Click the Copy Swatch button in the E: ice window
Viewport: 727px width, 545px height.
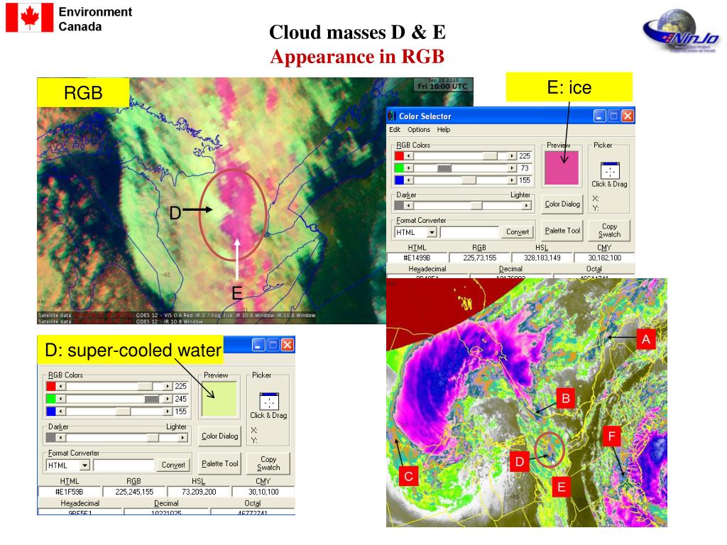pyautogui.click(x=609, y=231)
